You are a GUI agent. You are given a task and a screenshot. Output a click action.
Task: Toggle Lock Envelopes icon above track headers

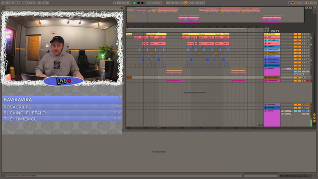coord(277,31)
